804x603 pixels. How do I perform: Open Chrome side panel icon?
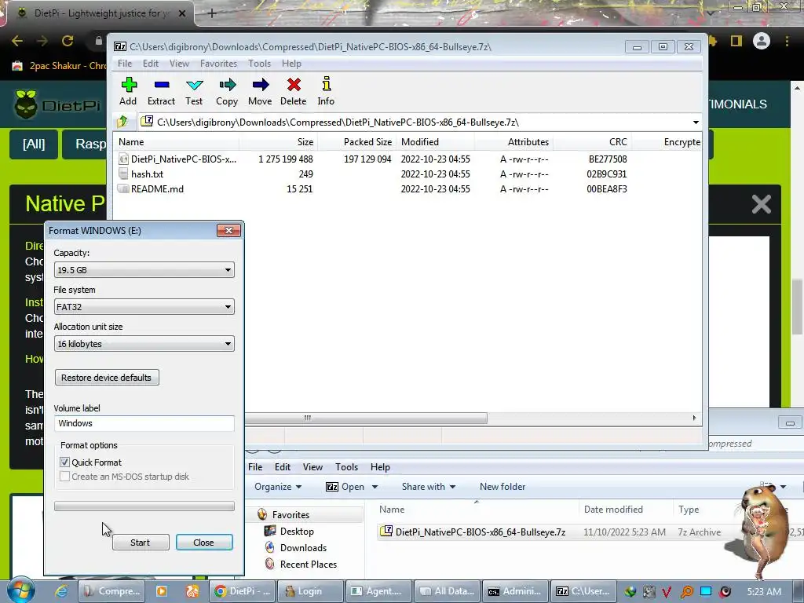pyautogui.click(x=736, y=41)
